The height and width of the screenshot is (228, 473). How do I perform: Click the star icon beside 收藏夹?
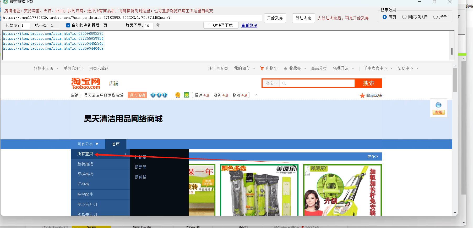285,69
